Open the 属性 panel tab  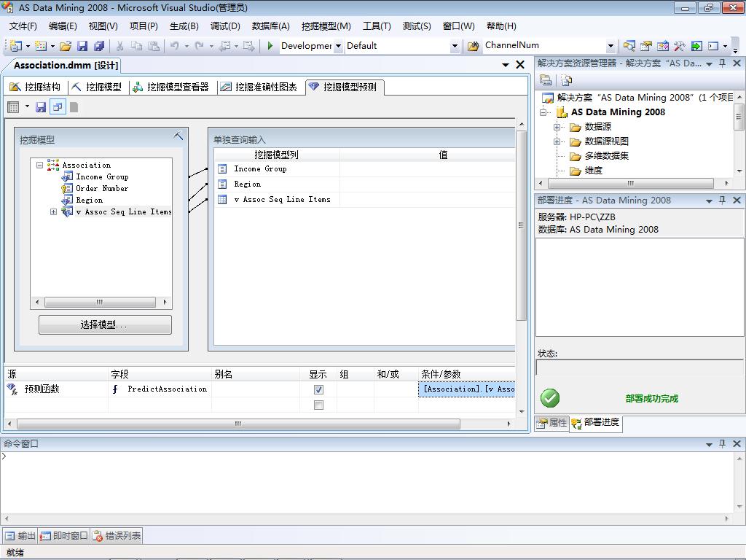tap(552, 423)
